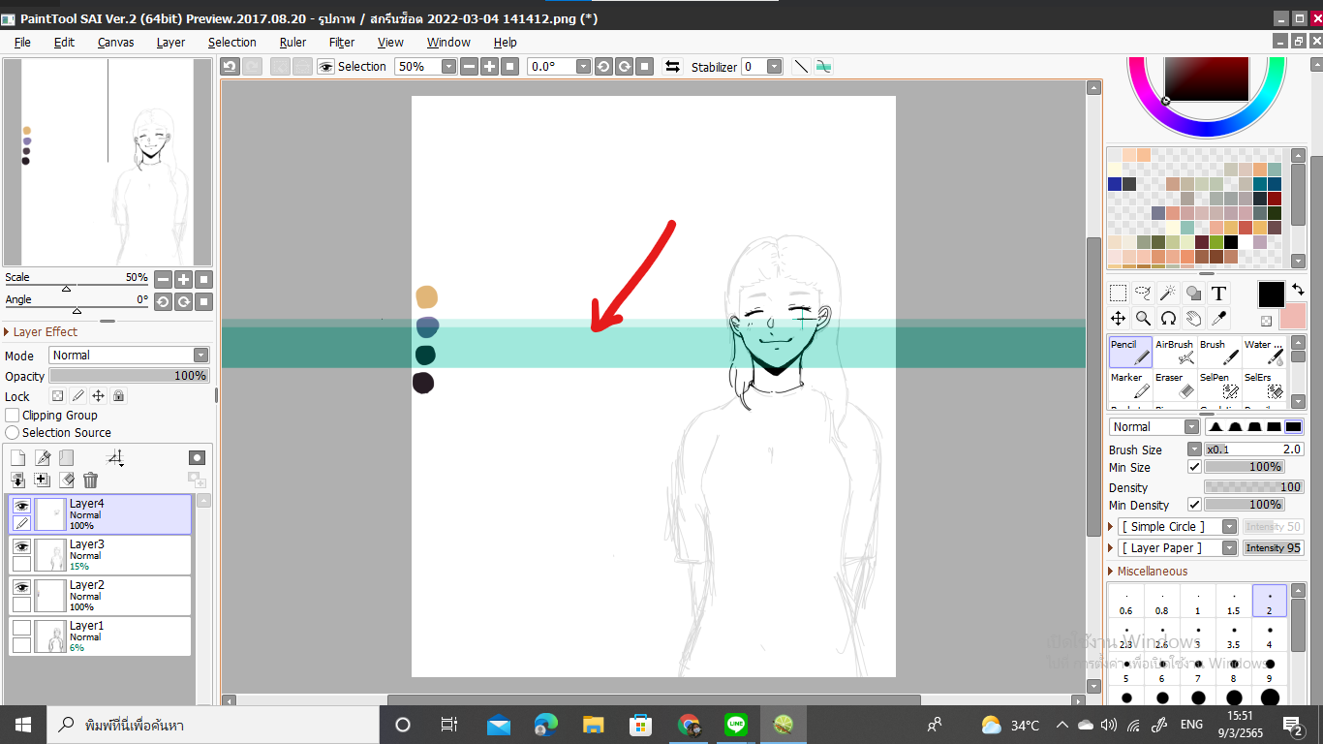This screenshot has width=1323, height=744.
Task: Enable the Clipping Group checkbox
Action: coord(13,416)
